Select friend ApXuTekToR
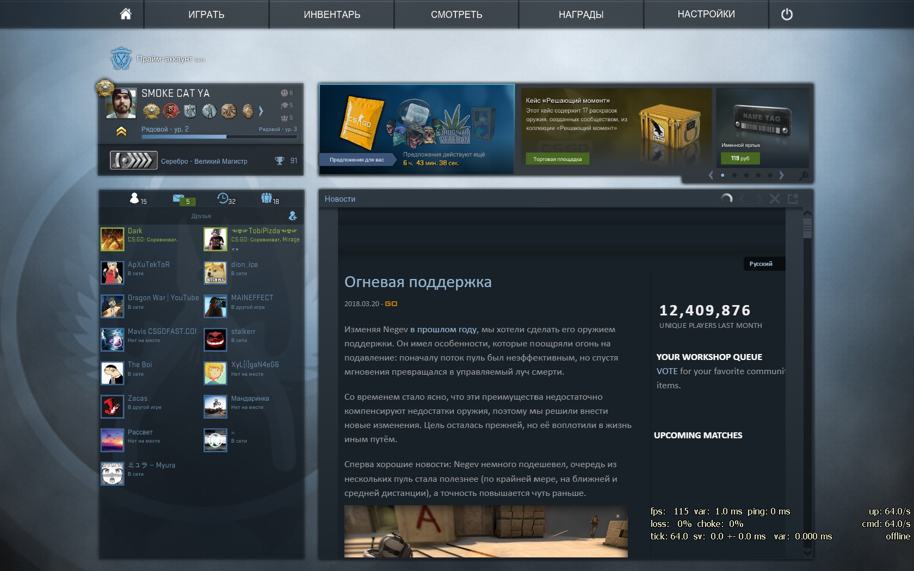The image size is (914, 571). tap(150, 272)
